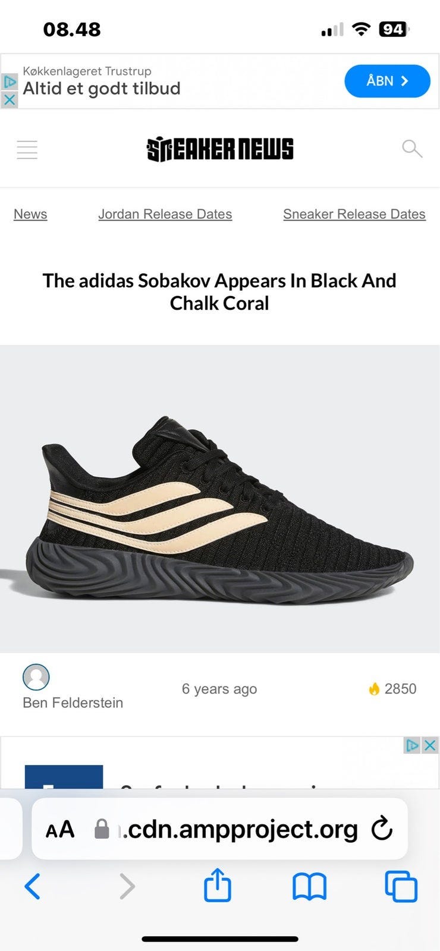Image resolution: width=440 pixels, height=951 pixels.
Task: Tap the Sneaker News logo
Action: (x=220, y=149)
